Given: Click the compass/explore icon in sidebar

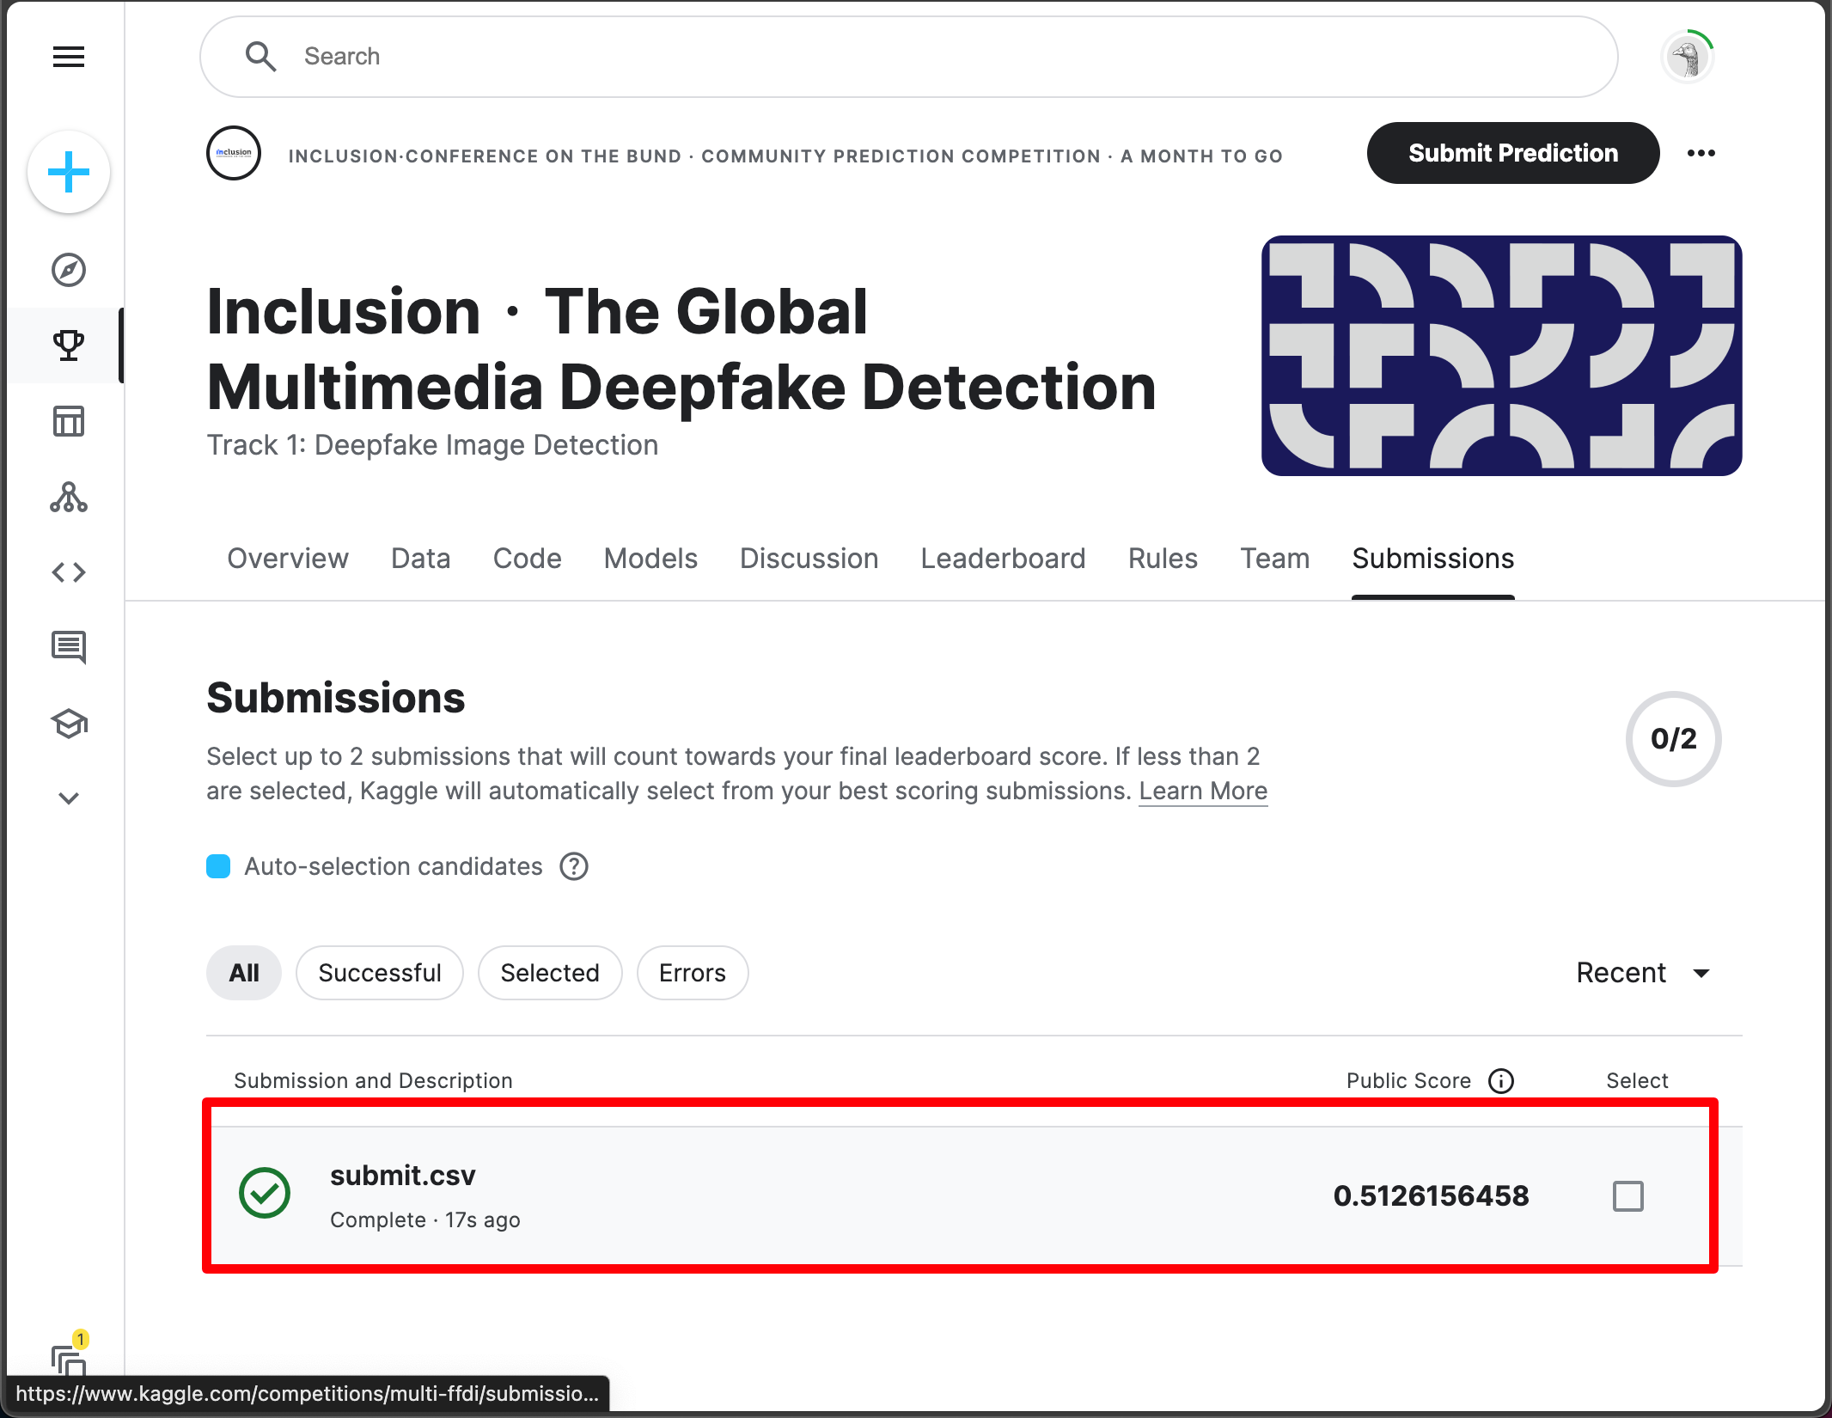Looking at the screenshot, I should [70, 269].
